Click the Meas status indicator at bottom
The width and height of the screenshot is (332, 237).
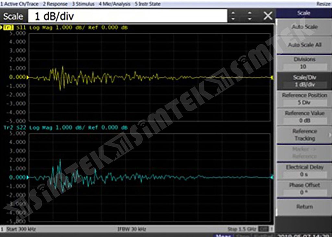click(223, 235)
